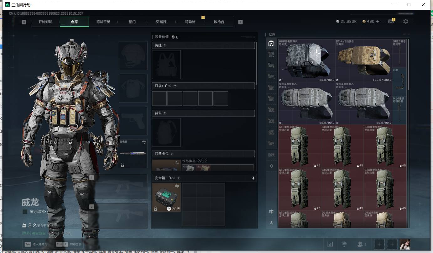
Task: Switch to the 特勤处 tab
Action: (190, 22)
